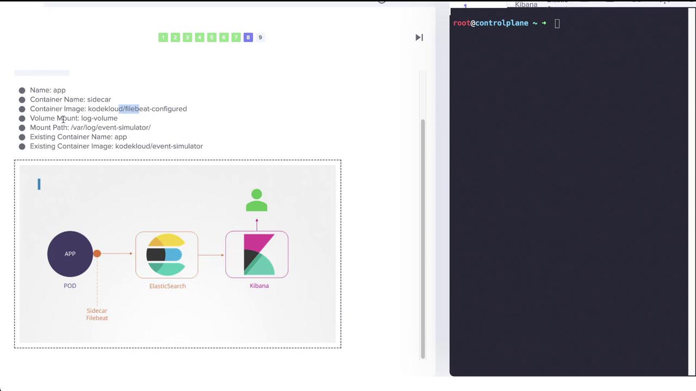Click the question panel vertical scrollbar
The width and height of the screenshot is (696, 391).
(422, 239)
